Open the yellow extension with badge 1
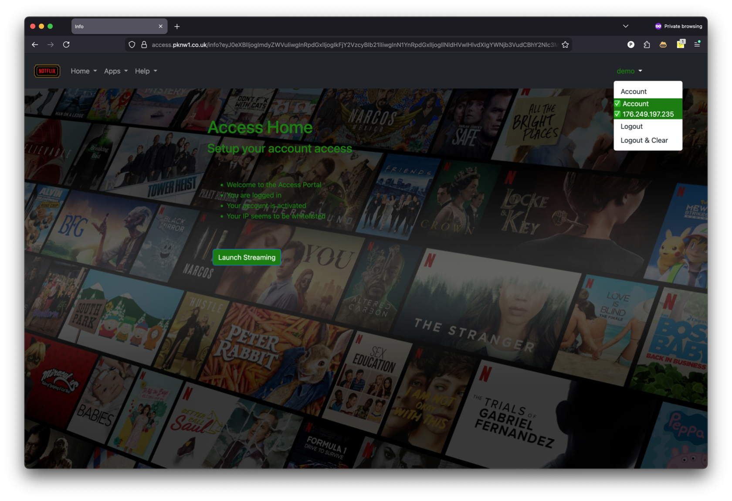Screen dimensions: 732x501 [x=681, y=44]
